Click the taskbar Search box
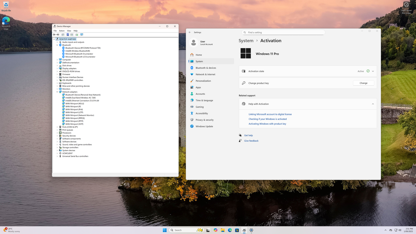This screenshot has width=416, height=234. (186, 230)
